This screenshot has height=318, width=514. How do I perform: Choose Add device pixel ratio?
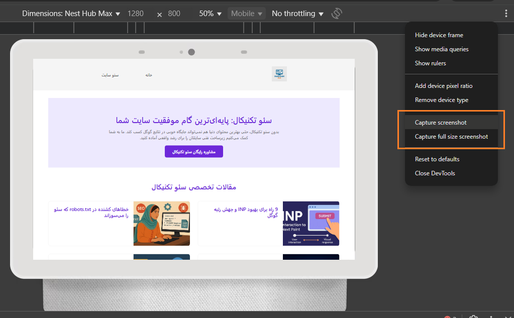click(x=451, y=86)
